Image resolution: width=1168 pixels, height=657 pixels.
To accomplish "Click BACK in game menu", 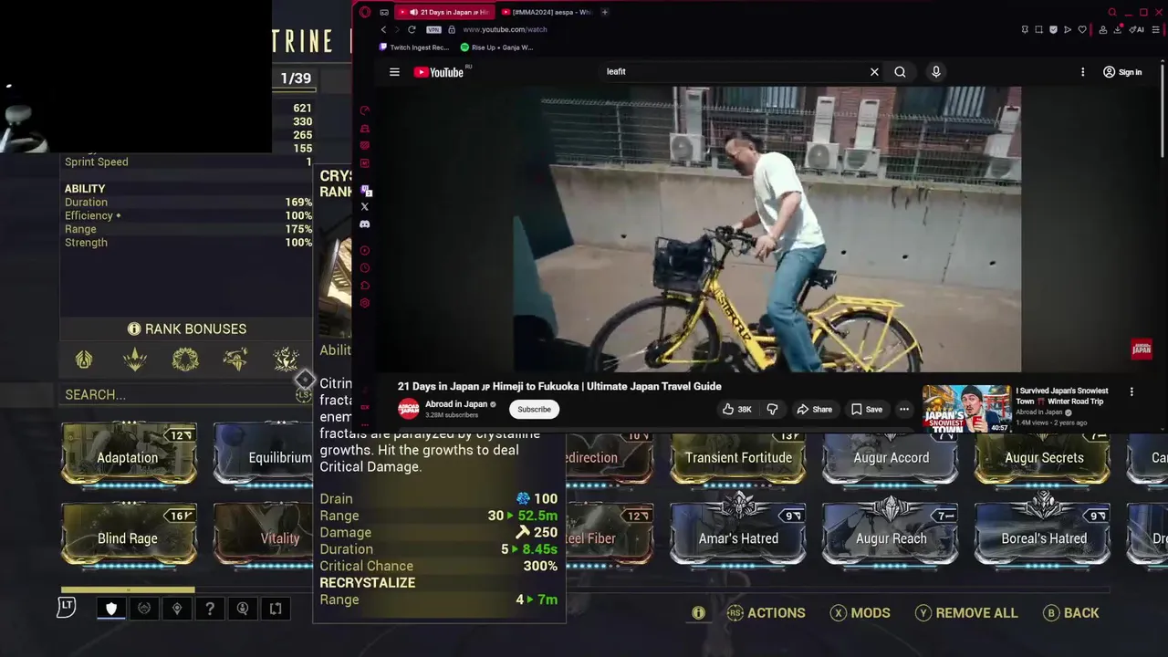I will coord(1070,613).
